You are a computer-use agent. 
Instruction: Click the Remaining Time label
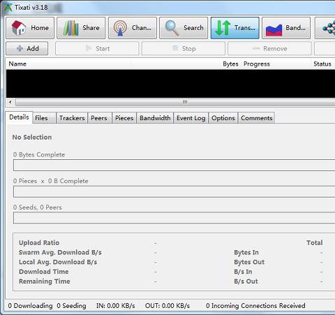45,281
